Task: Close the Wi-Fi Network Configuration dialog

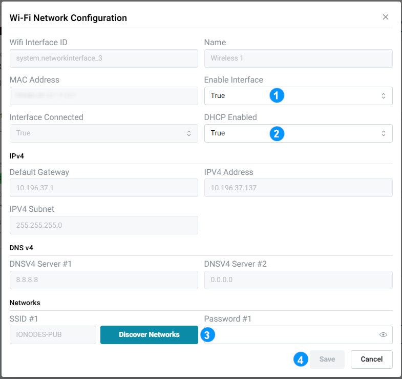Action: click(385, 17)
